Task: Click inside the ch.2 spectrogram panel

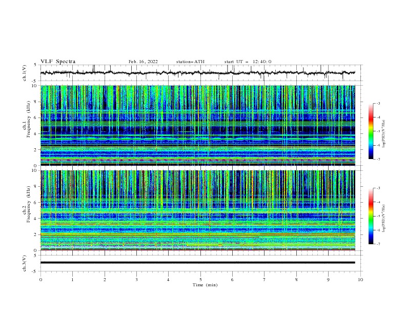Action: coord(197,210)
